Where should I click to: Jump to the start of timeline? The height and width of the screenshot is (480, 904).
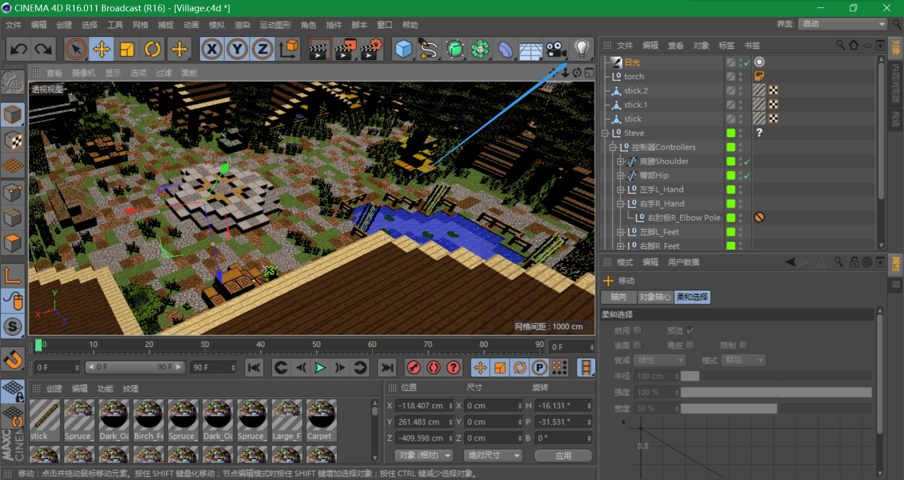[x=254, y=368]
